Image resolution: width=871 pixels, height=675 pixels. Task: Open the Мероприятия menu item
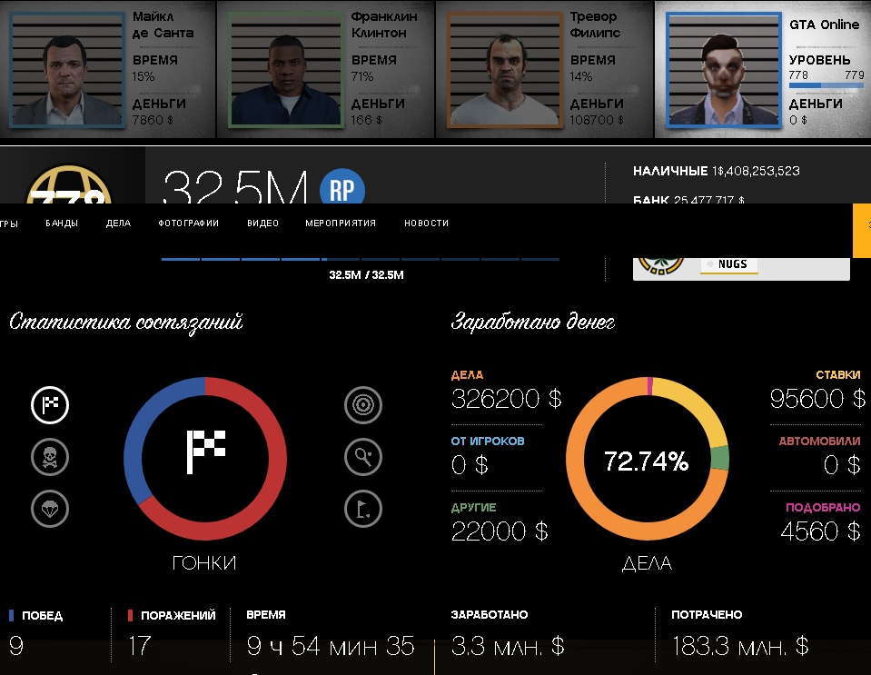[x=341, y=223]
